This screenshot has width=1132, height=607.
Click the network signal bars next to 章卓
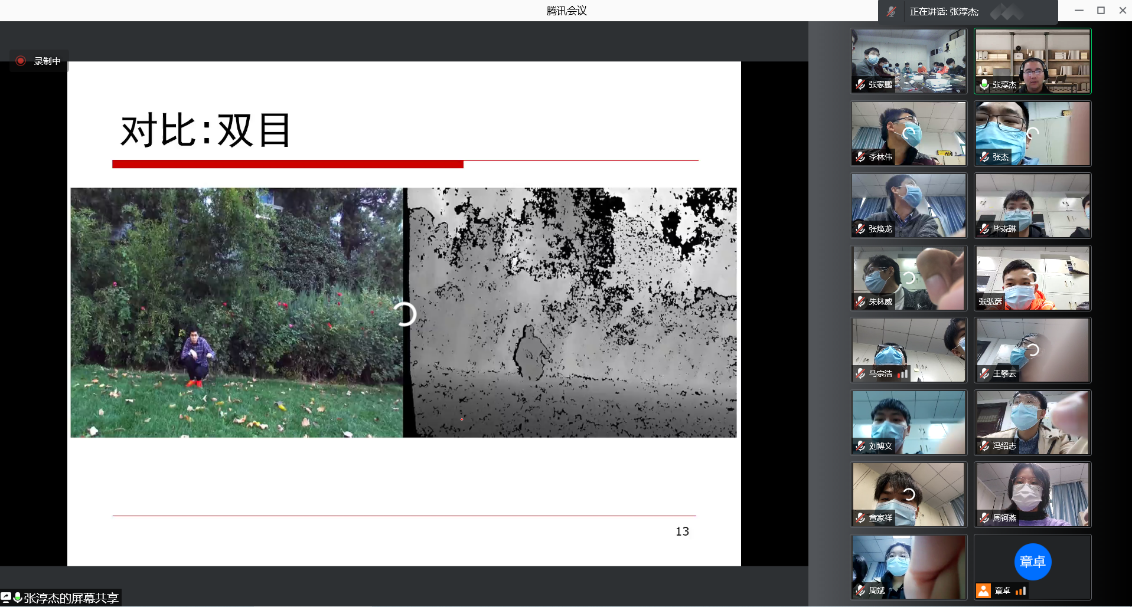coord(1020,590)
